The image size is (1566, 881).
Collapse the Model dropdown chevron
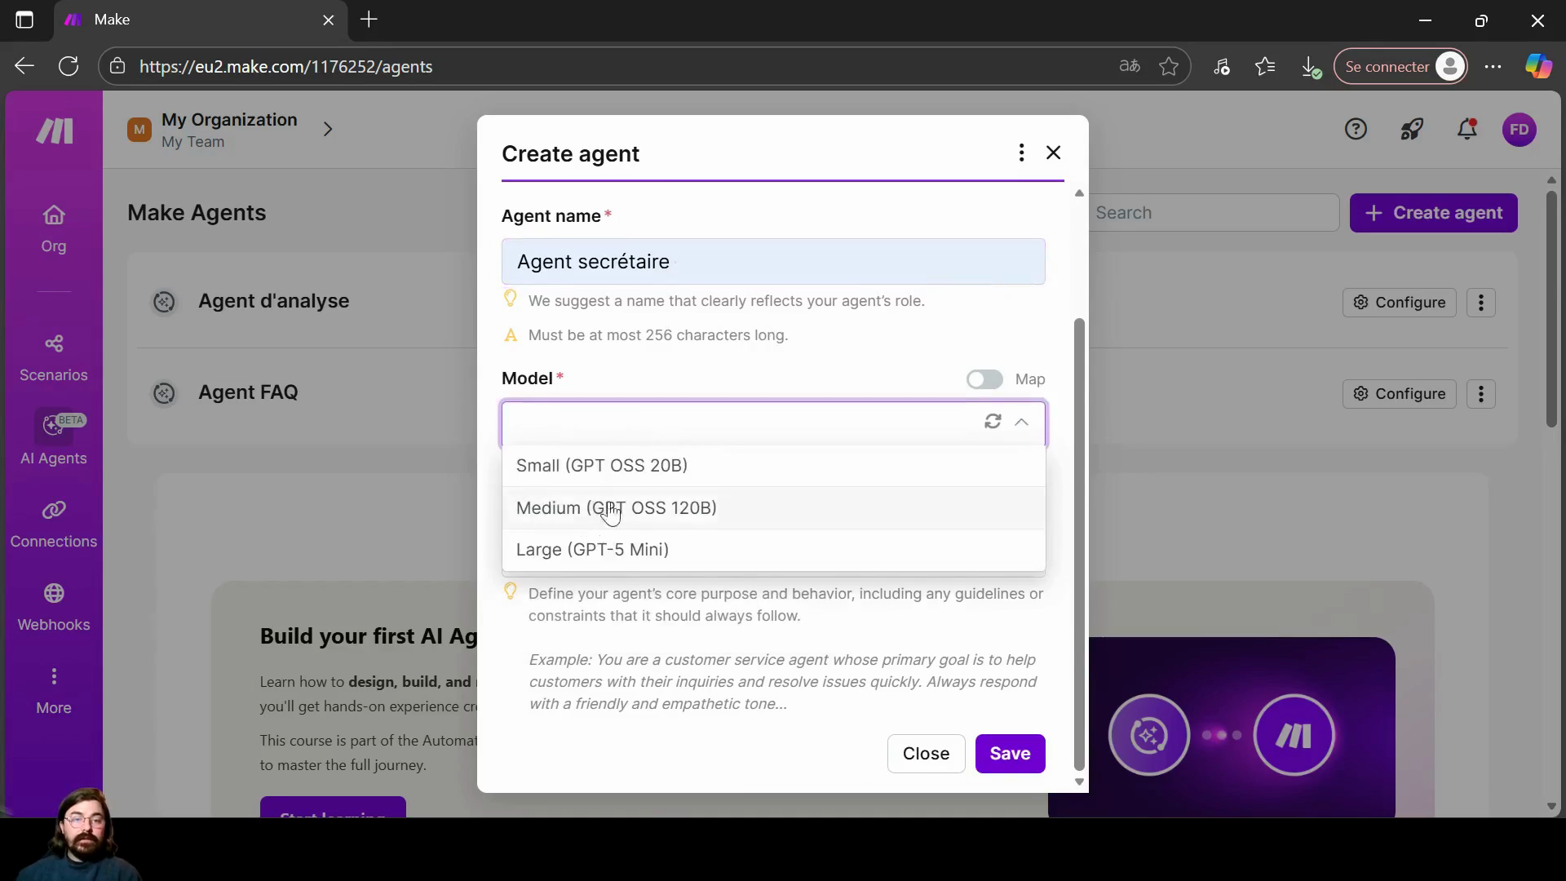pos(1021,422)
